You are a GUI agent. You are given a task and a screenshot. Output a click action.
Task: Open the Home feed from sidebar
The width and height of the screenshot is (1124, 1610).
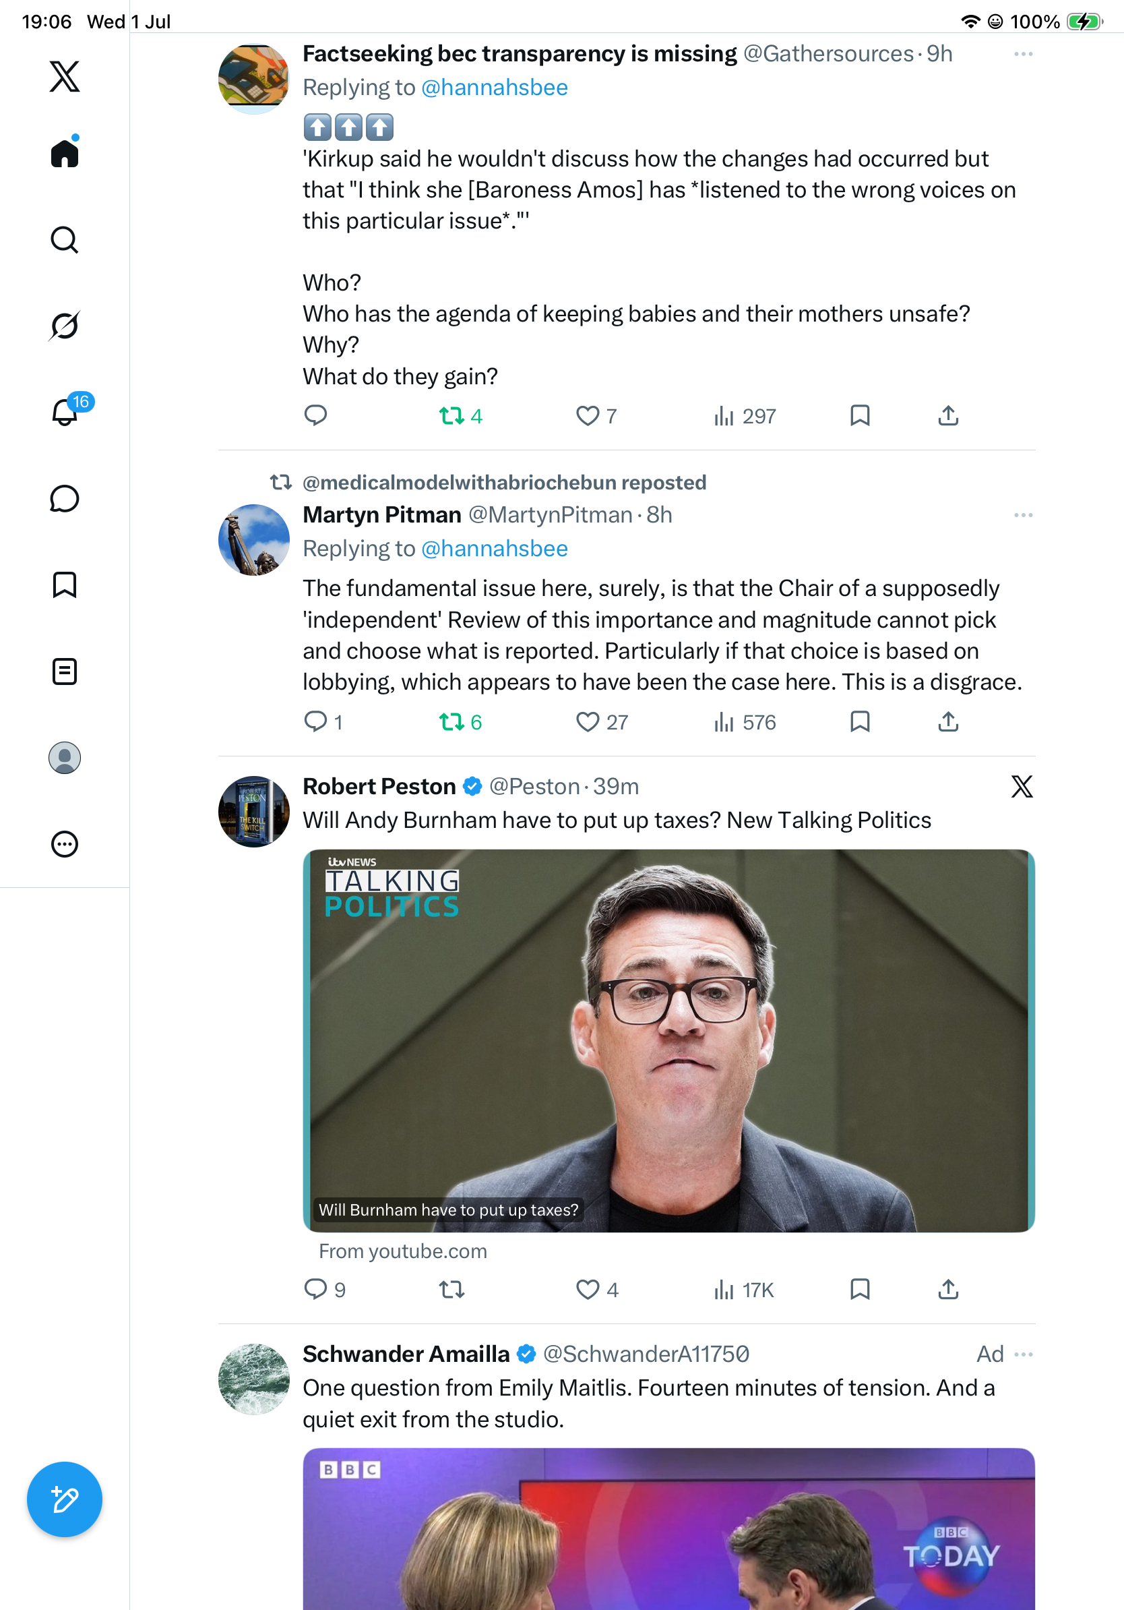(65, 153)
